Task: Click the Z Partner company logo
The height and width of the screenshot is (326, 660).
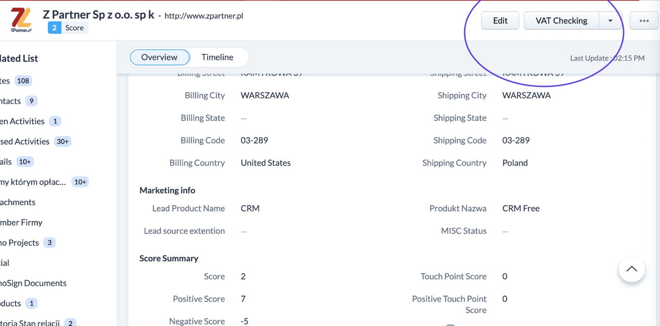Action: point(21,20)
